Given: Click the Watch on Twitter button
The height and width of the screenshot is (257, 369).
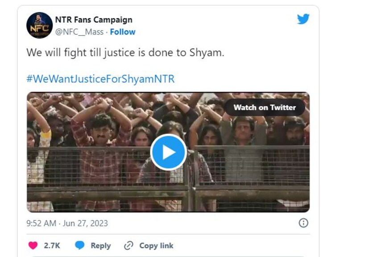Looking at the screenshot, I should pyautogui.click(x=265, y=108).
